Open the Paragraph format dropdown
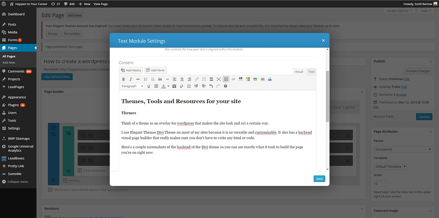Viewport: 439px width, 218px height. 132,86
